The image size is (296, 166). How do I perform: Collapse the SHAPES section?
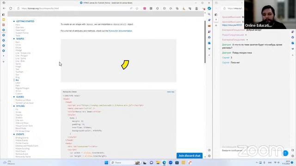pos(20,39)
